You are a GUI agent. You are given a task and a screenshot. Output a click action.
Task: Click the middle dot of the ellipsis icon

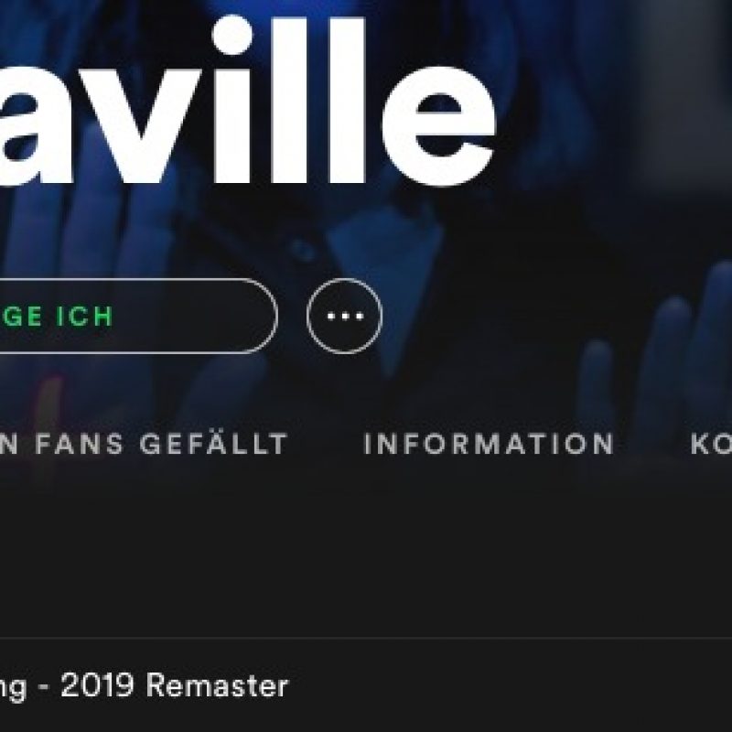pos(345,317)
